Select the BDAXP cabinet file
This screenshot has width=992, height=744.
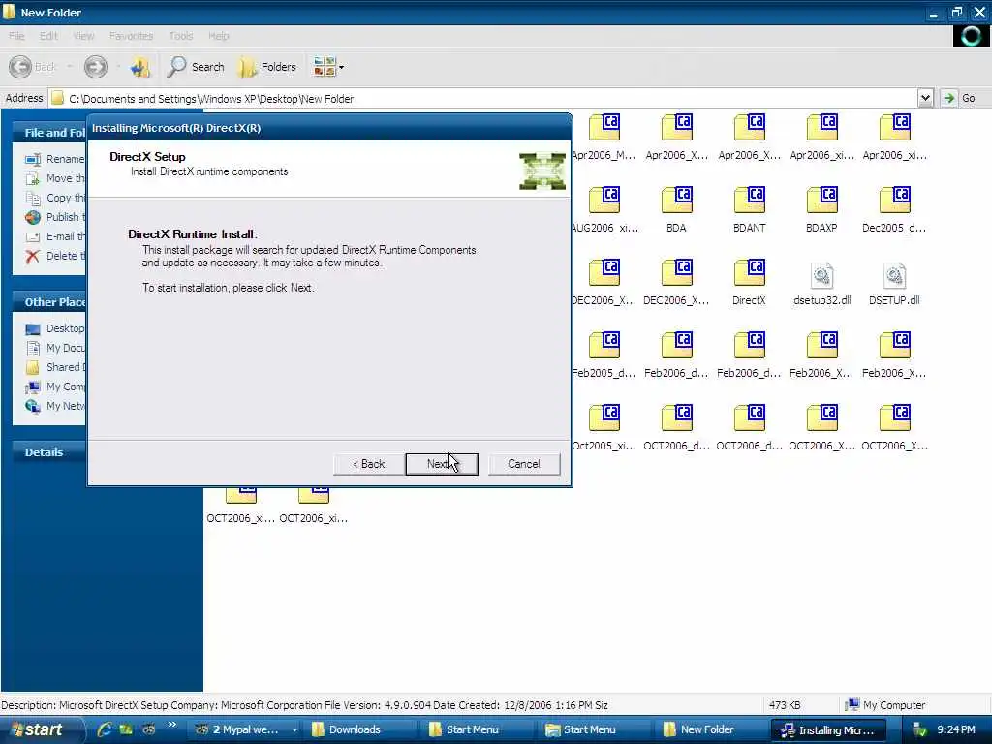(821, 210)
